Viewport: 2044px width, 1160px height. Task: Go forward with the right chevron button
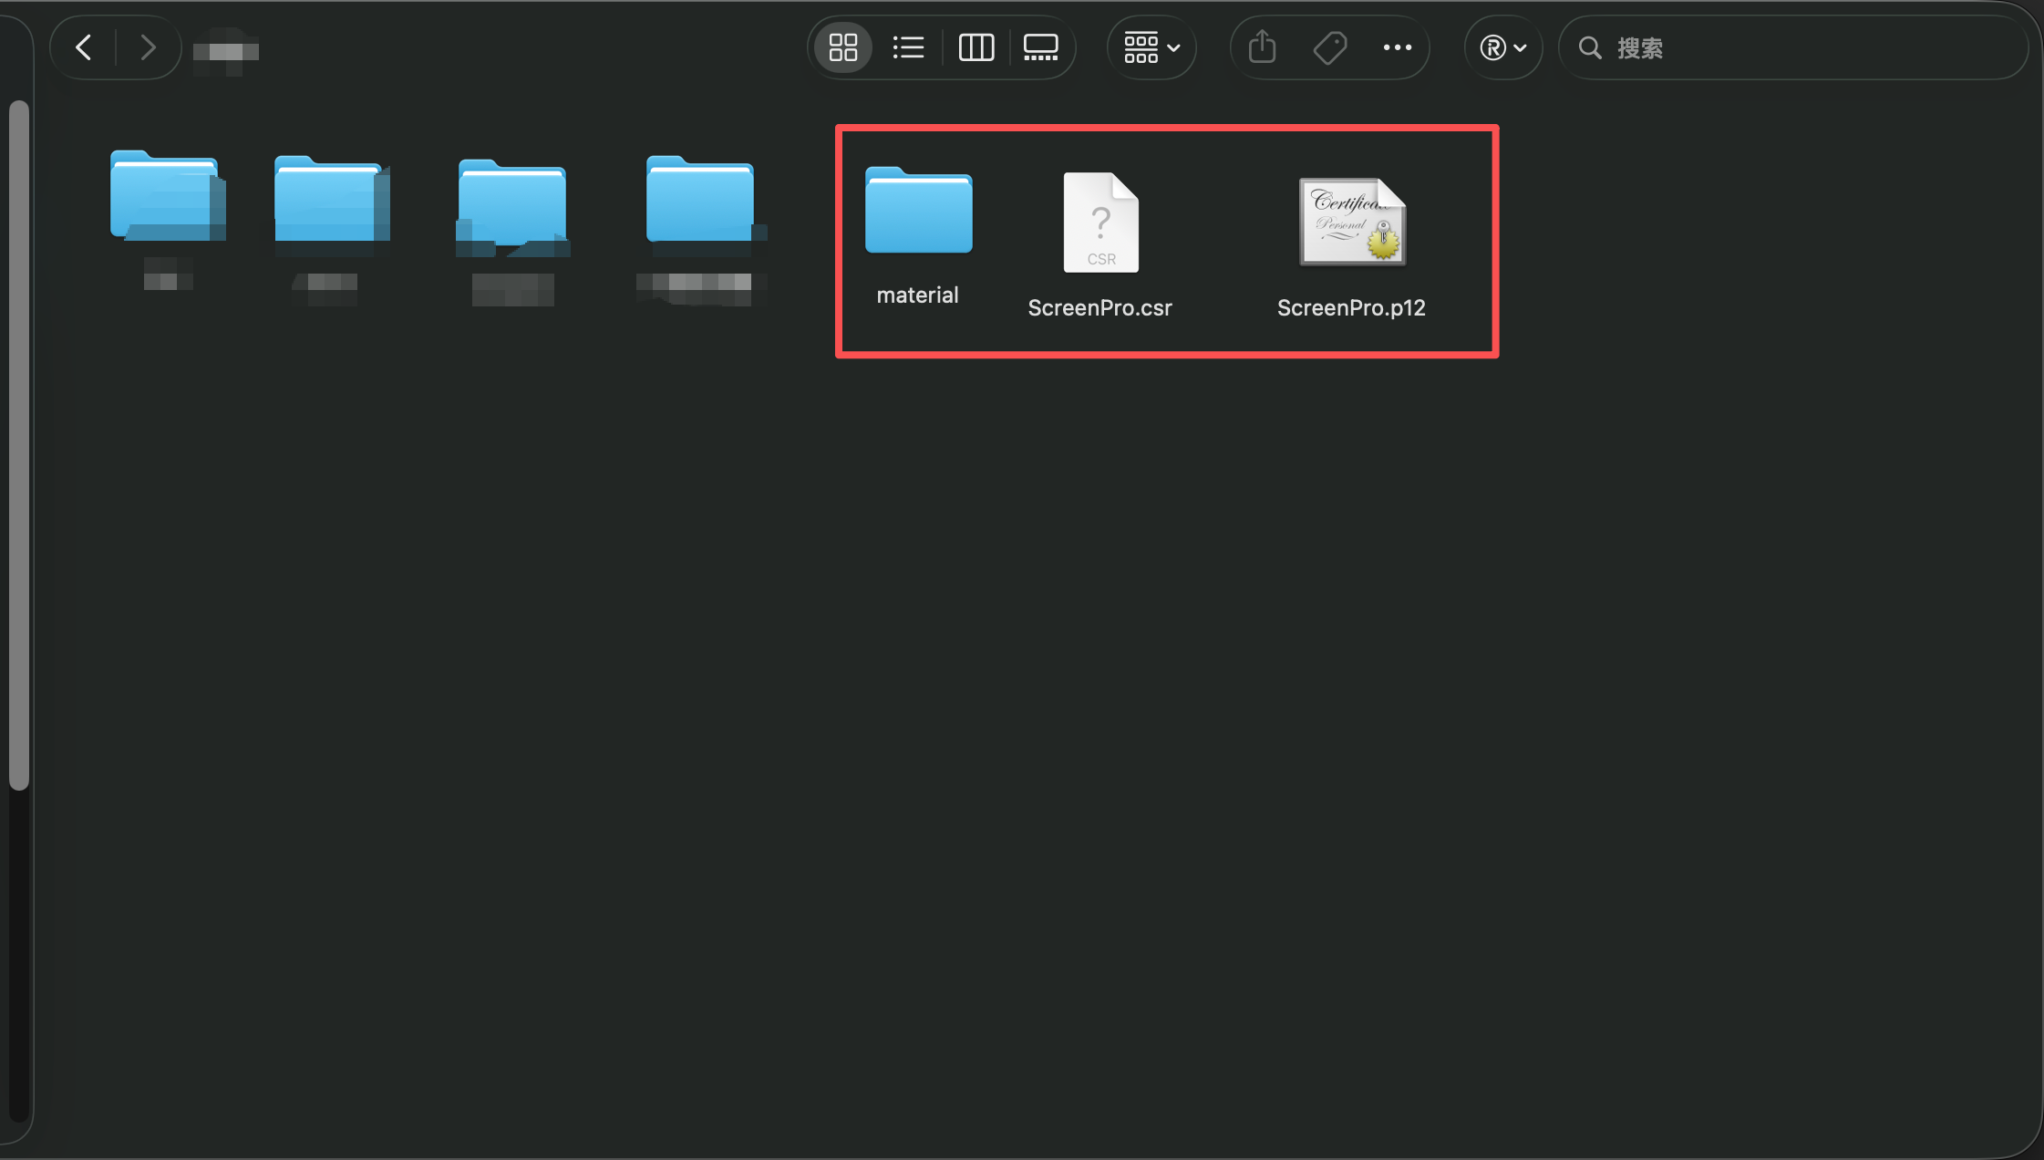coord(147,47)
